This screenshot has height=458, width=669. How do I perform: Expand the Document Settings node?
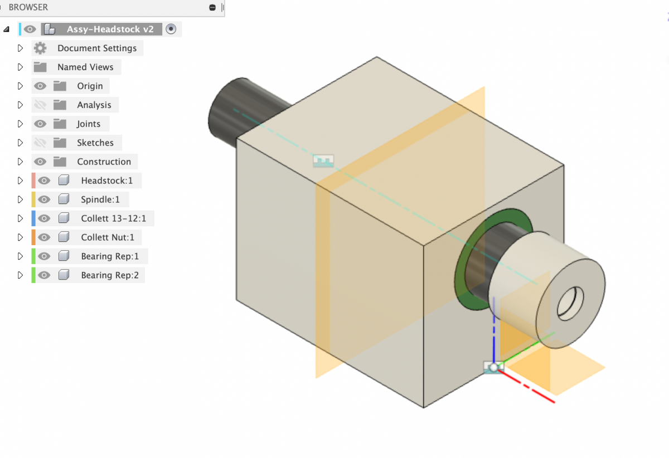20,48
